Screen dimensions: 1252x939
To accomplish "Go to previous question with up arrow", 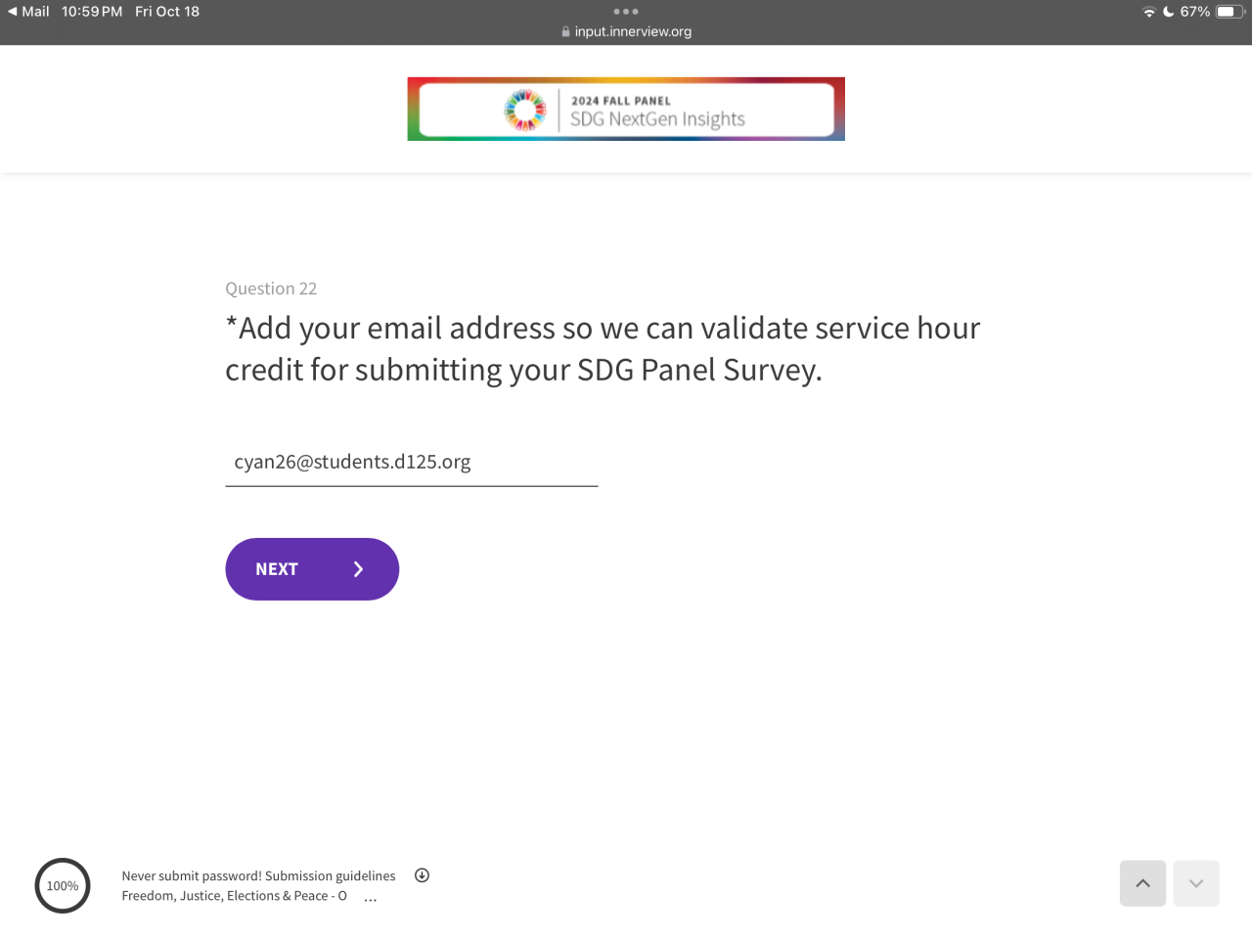I will click(x=1142, y=883).
